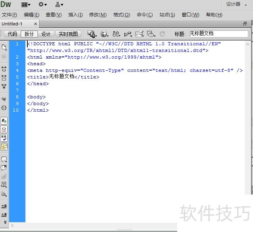Image resolution: width=253 pixels, height=232 pixels.
Task: Click Expand All icon
Action: 4,86
